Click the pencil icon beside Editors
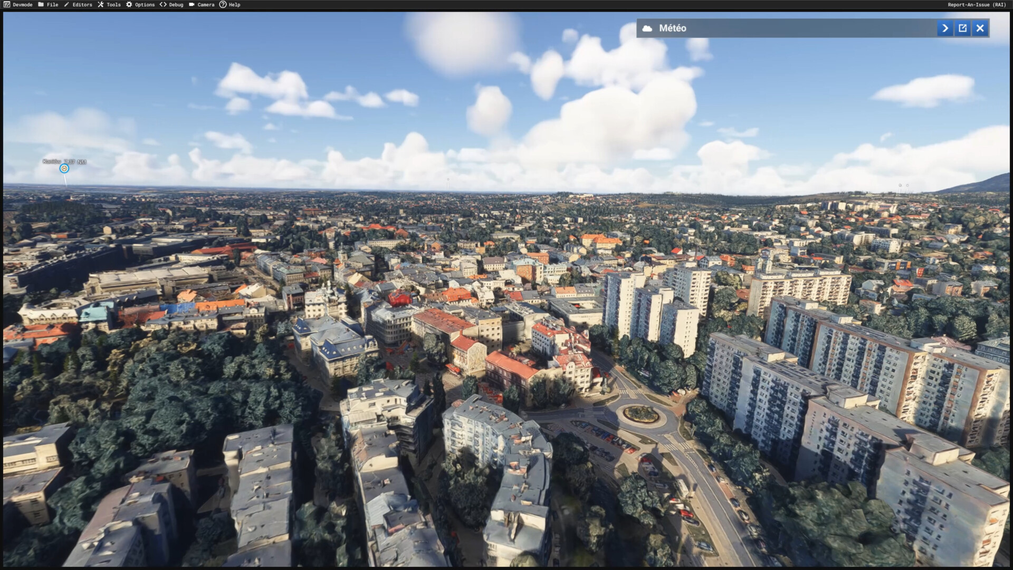 tap(66, 5)
